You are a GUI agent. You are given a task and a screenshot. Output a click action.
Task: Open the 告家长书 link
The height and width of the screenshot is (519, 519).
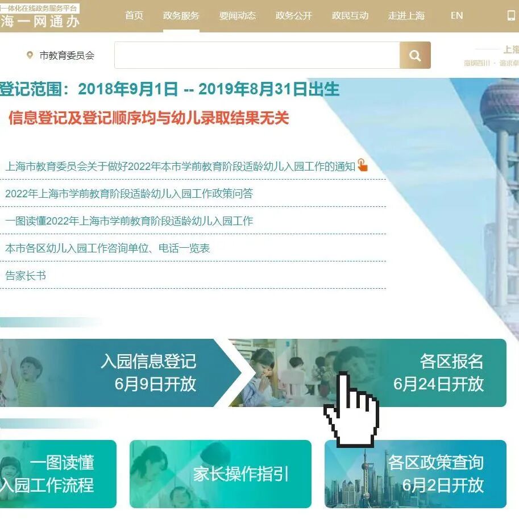coord(26,275)
